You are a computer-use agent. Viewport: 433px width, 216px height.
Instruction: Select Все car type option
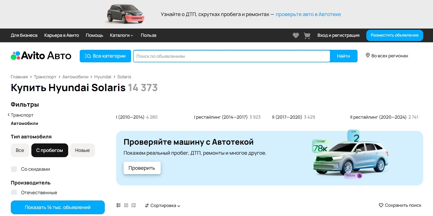(x=20, y=150)
